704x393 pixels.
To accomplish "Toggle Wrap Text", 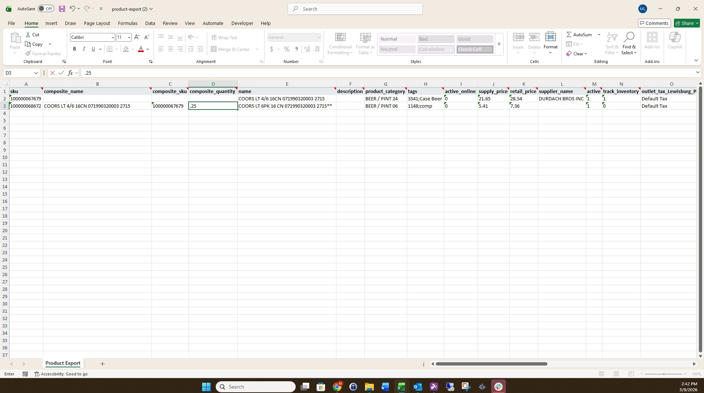I will coord(225,37).
